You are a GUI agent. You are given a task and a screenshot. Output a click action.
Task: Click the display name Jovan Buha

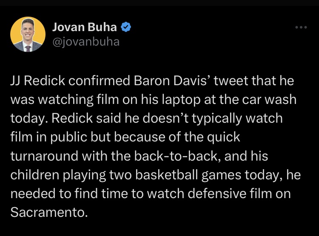click(x=84, y=27)
